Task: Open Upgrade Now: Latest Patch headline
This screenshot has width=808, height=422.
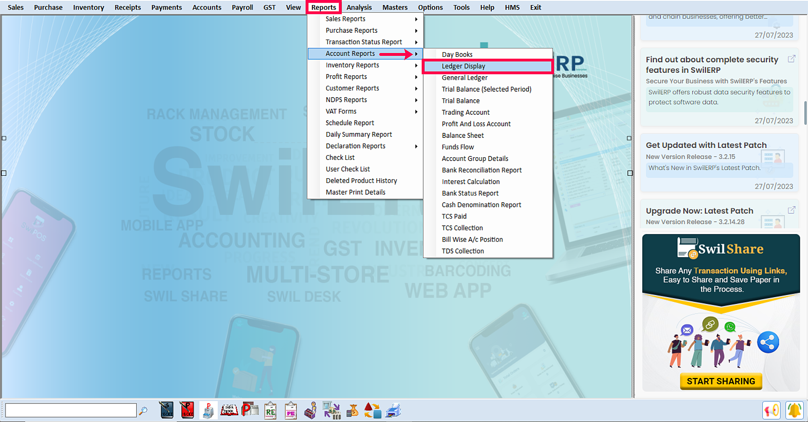Action: click(x=699, y=211)
